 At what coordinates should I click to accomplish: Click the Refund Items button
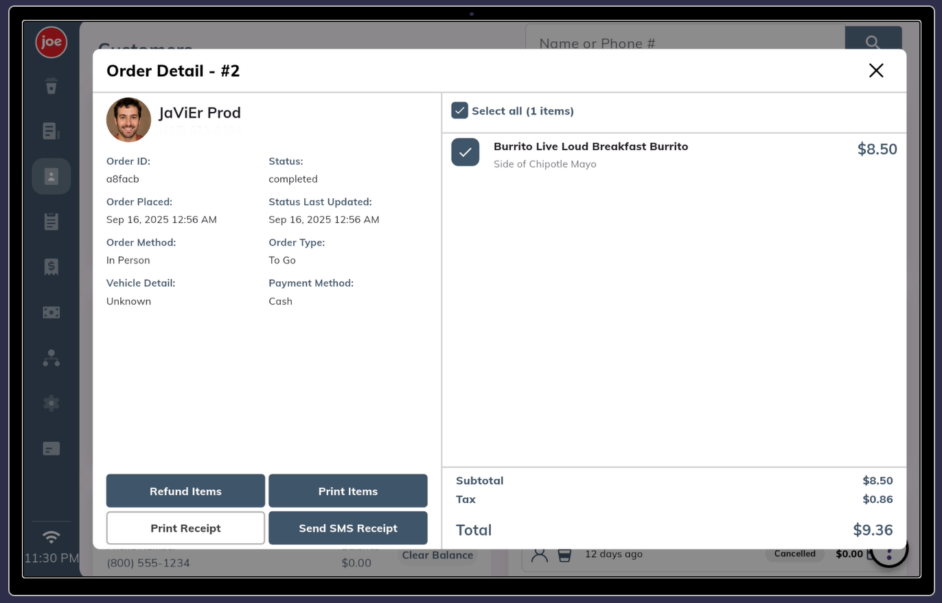(185, 491)
